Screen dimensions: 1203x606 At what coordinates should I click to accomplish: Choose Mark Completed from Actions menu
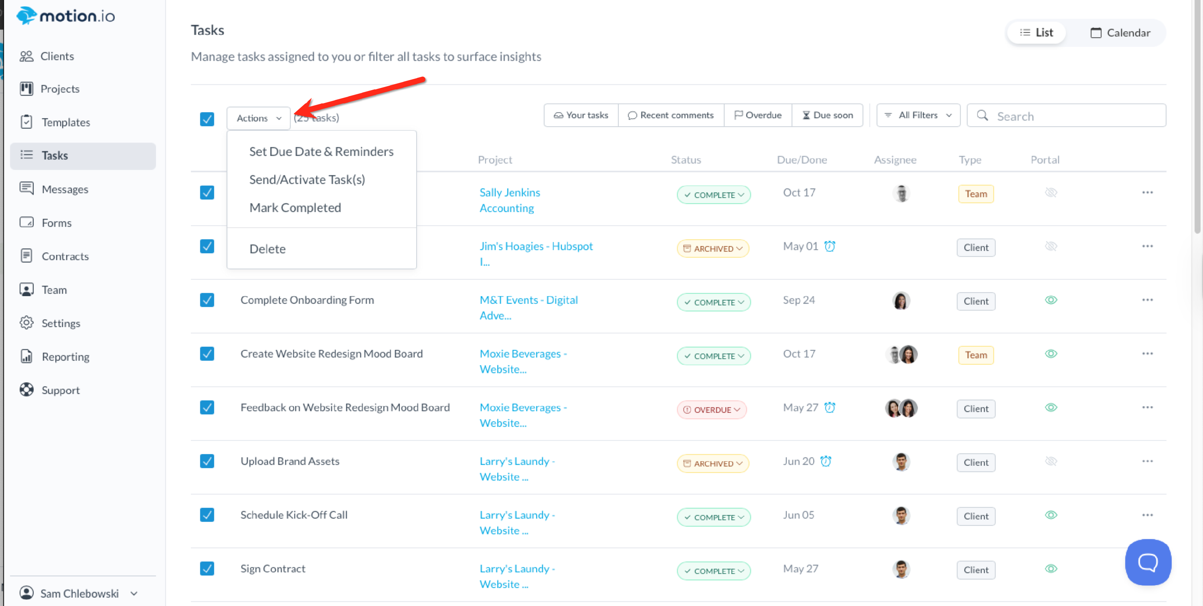pos(295,207)
